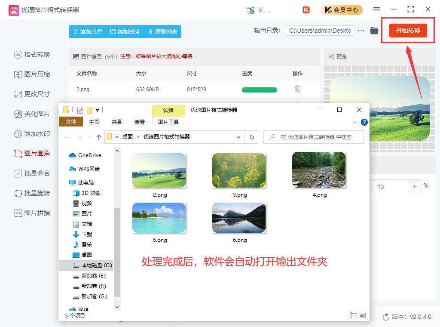440x327 pixels.
Task: Open the hamburger menu in title bar
Action: tap(376, 9)
